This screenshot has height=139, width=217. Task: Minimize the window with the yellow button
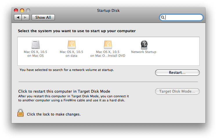22,11
